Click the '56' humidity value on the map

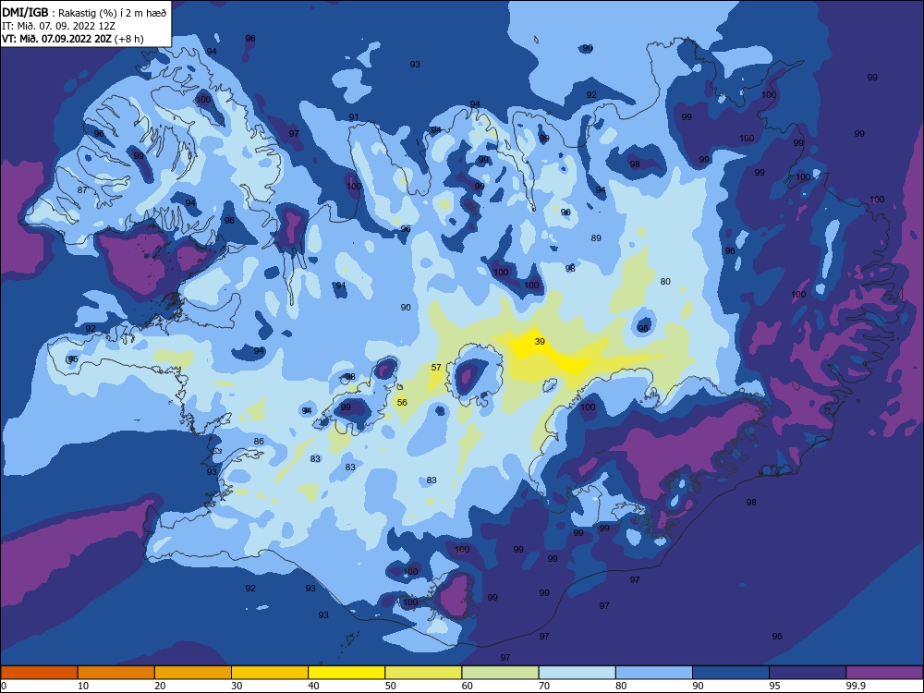(x=402, y=403)
